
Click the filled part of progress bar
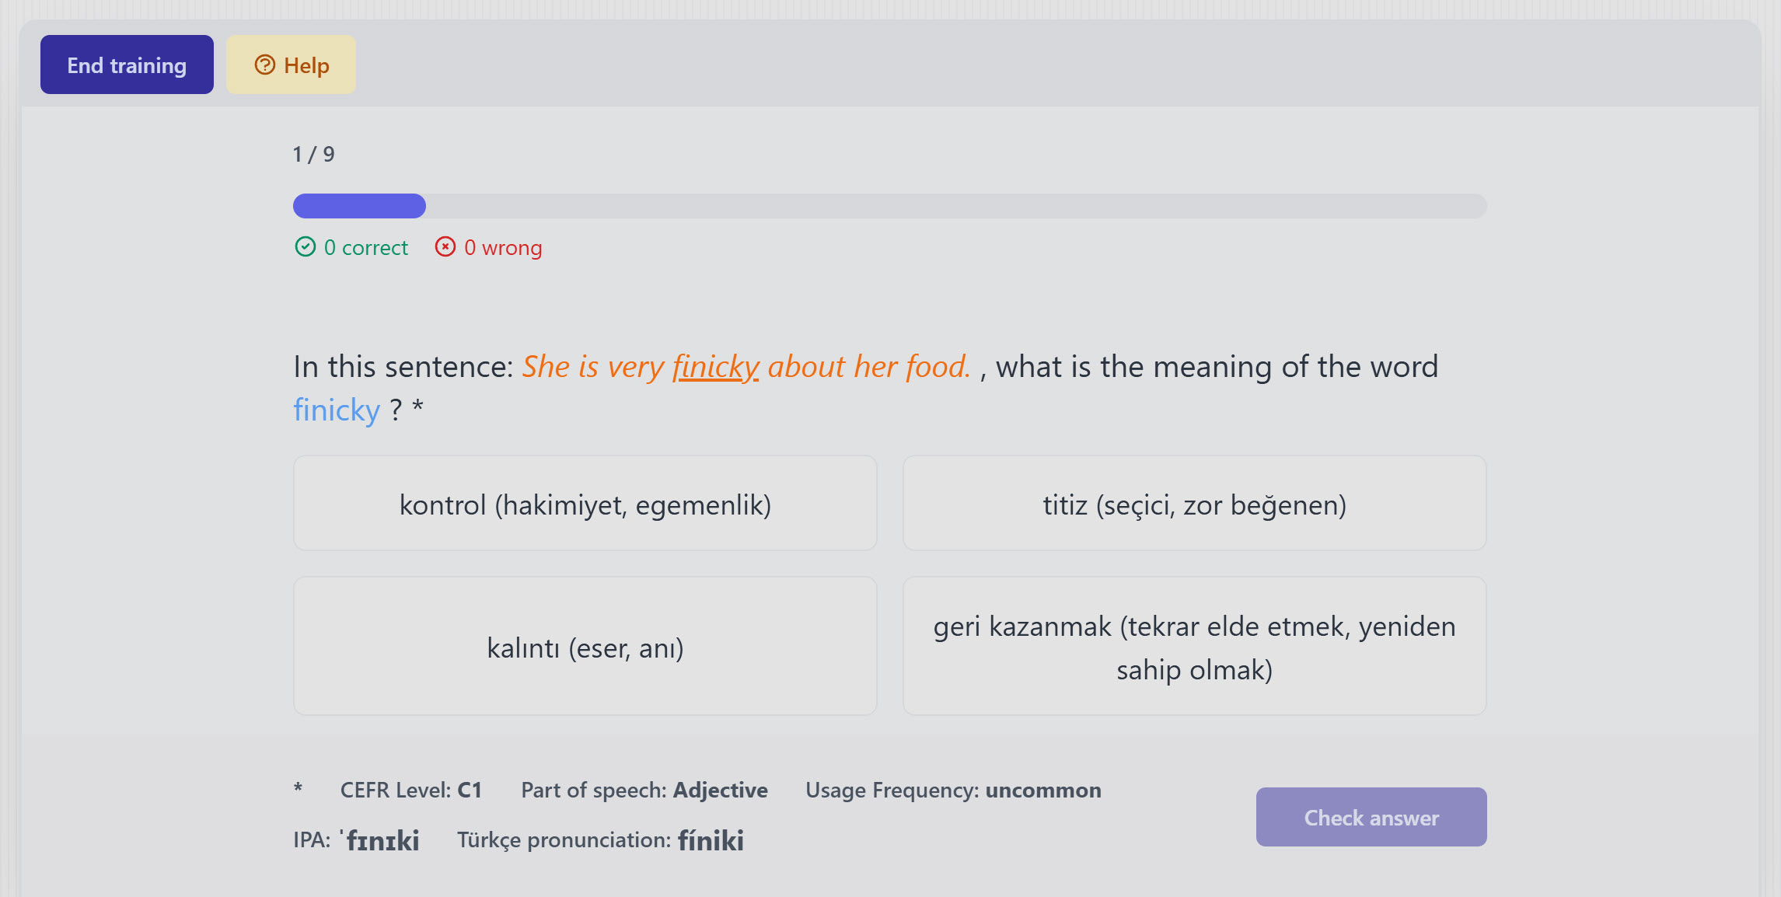tap(359, 206)
